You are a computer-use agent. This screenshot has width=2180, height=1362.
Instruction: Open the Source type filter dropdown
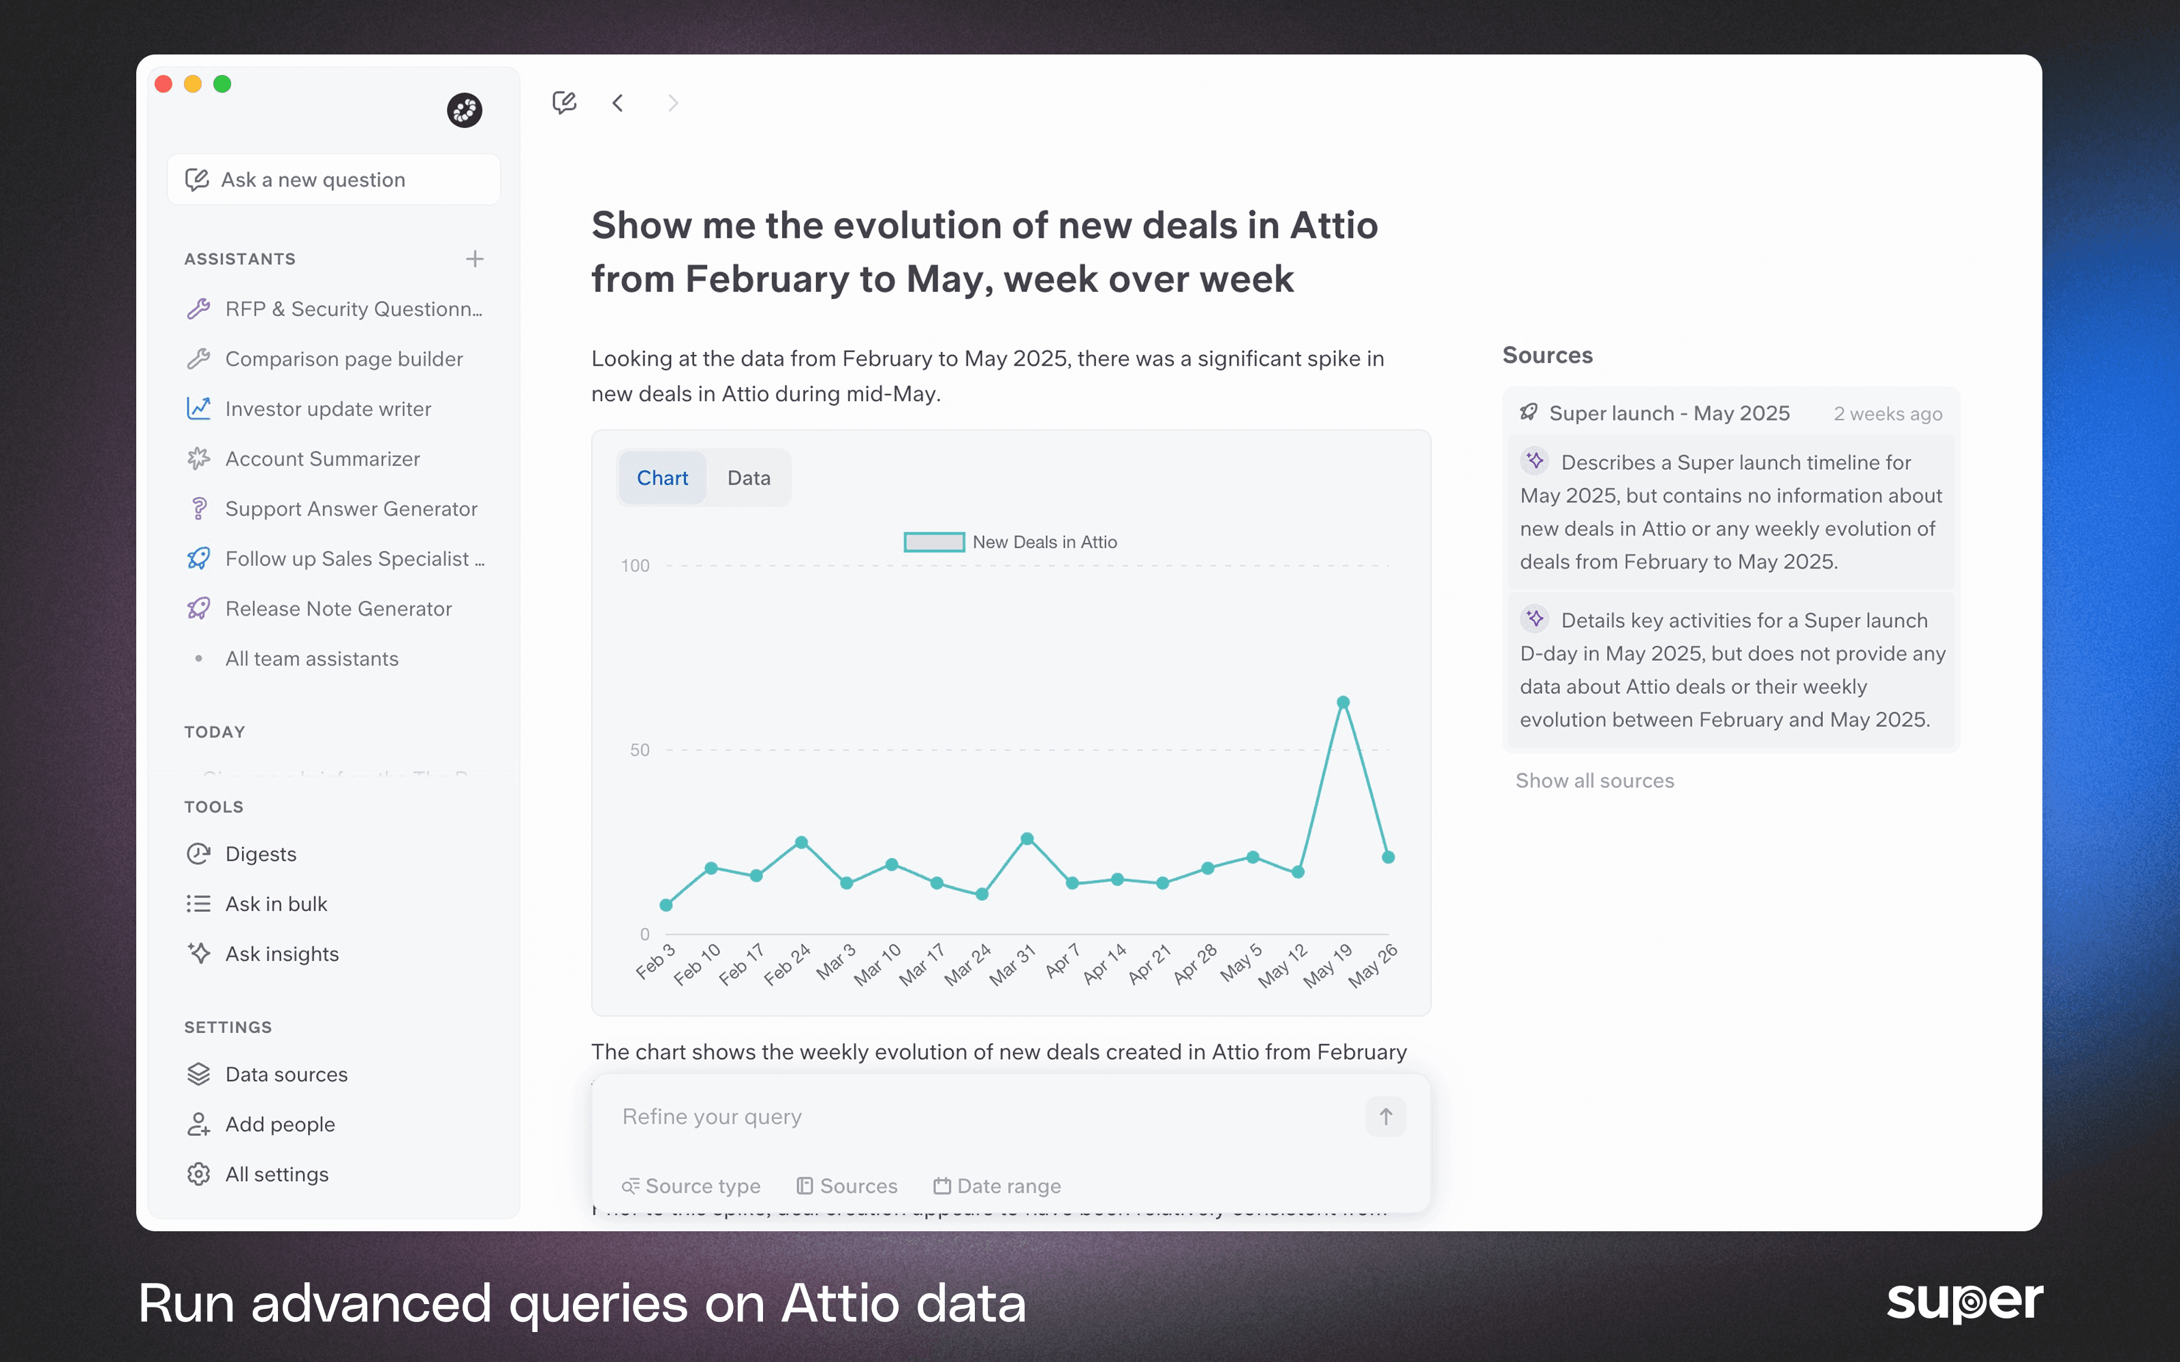pyautogui.click(x=691, y=1186)
